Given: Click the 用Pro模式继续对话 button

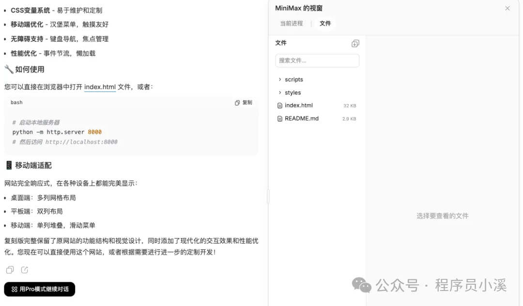Looking at the screenshot, I should tap(39, 289).
